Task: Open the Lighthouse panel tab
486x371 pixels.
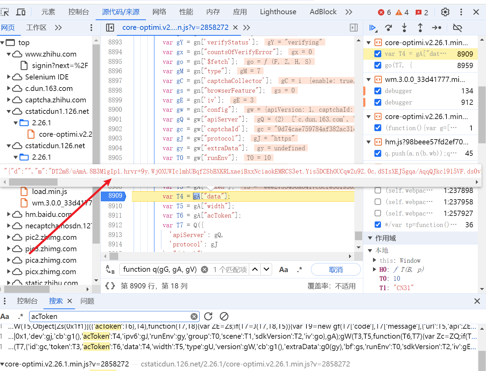Action: (x=278, y=12)
